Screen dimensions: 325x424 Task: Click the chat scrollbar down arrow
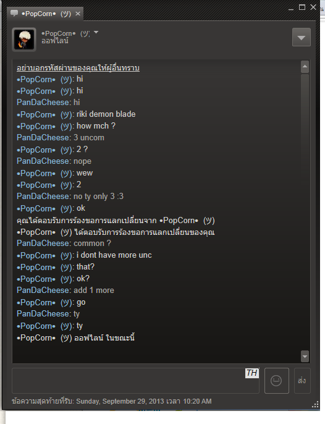click(x=305, y=356)
